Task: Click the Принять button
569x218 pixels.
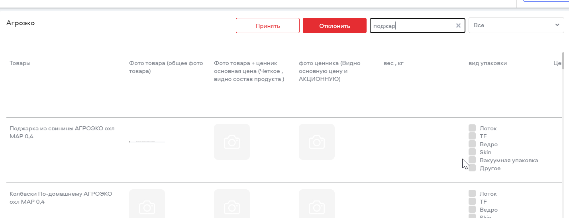Action: pyautogui.click(x=268, y=26)
